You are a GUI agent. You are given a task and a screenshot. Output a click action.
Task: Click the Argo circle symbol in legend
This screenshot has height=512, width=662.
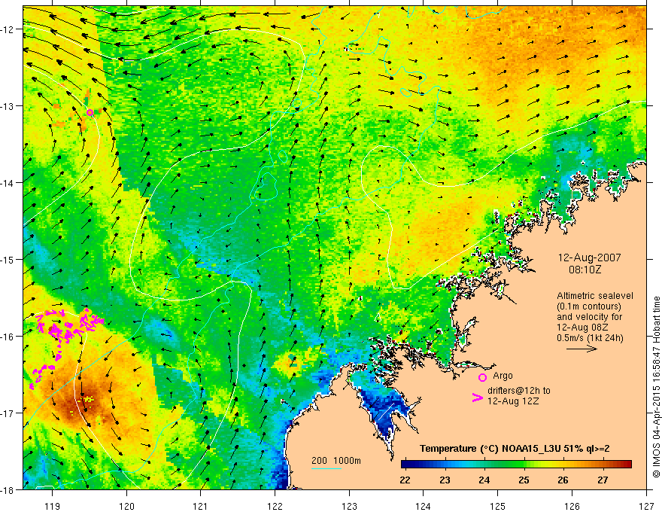click(x=482, y=377)
